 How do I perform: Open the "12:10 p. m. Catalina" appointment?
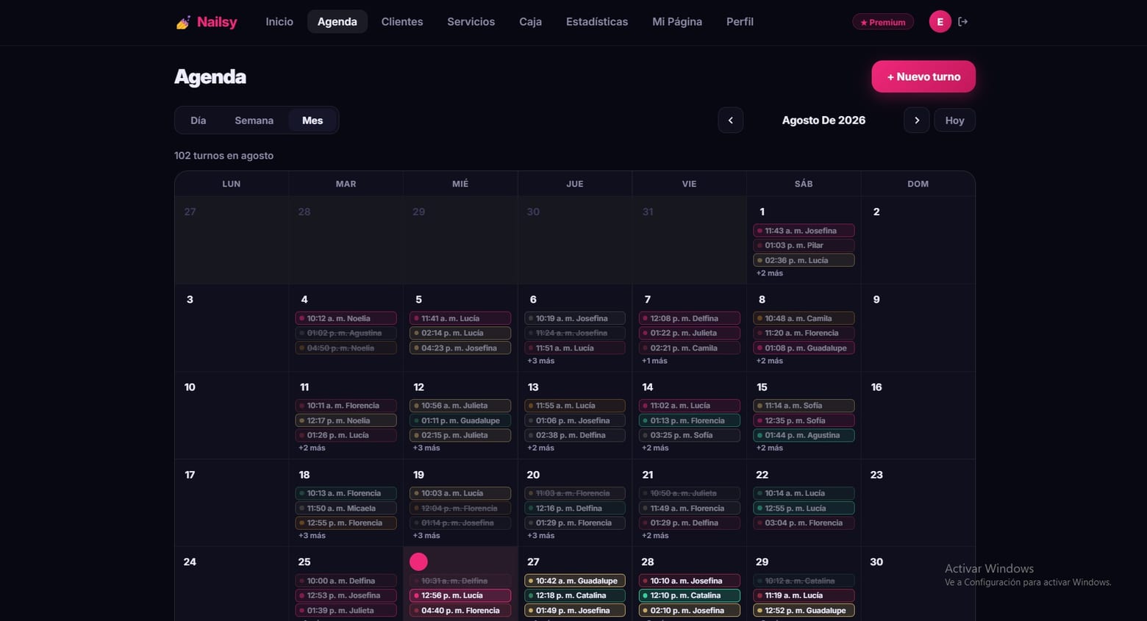(x=689, y=595)
